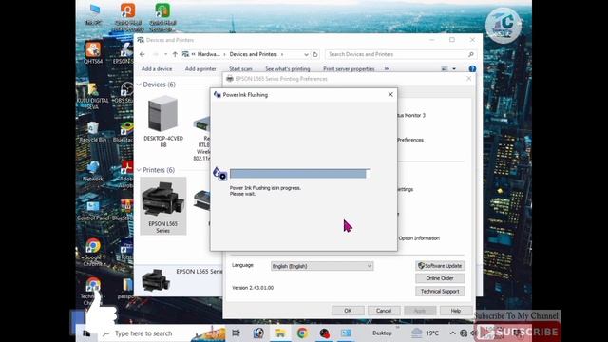
Task: Click Help in Printing Preferences
Action: tap(456, 311)
